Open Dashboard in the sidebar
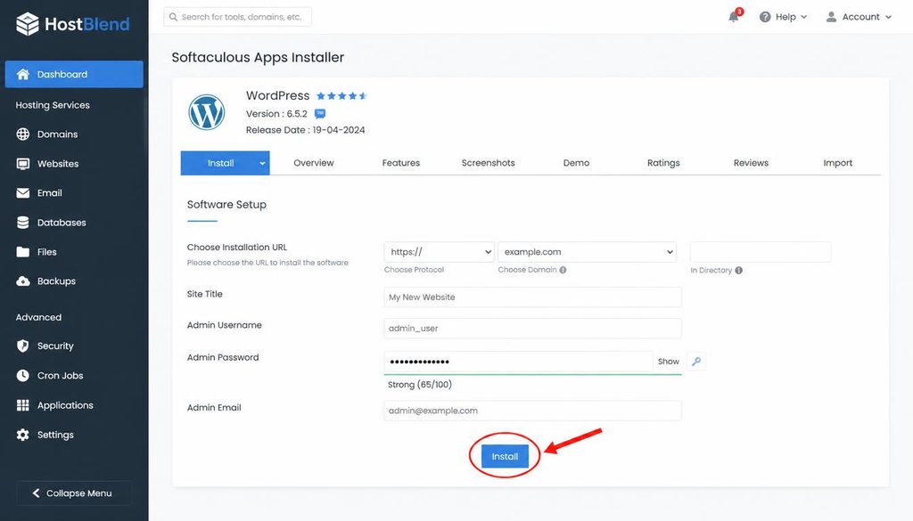 [74, 74]
